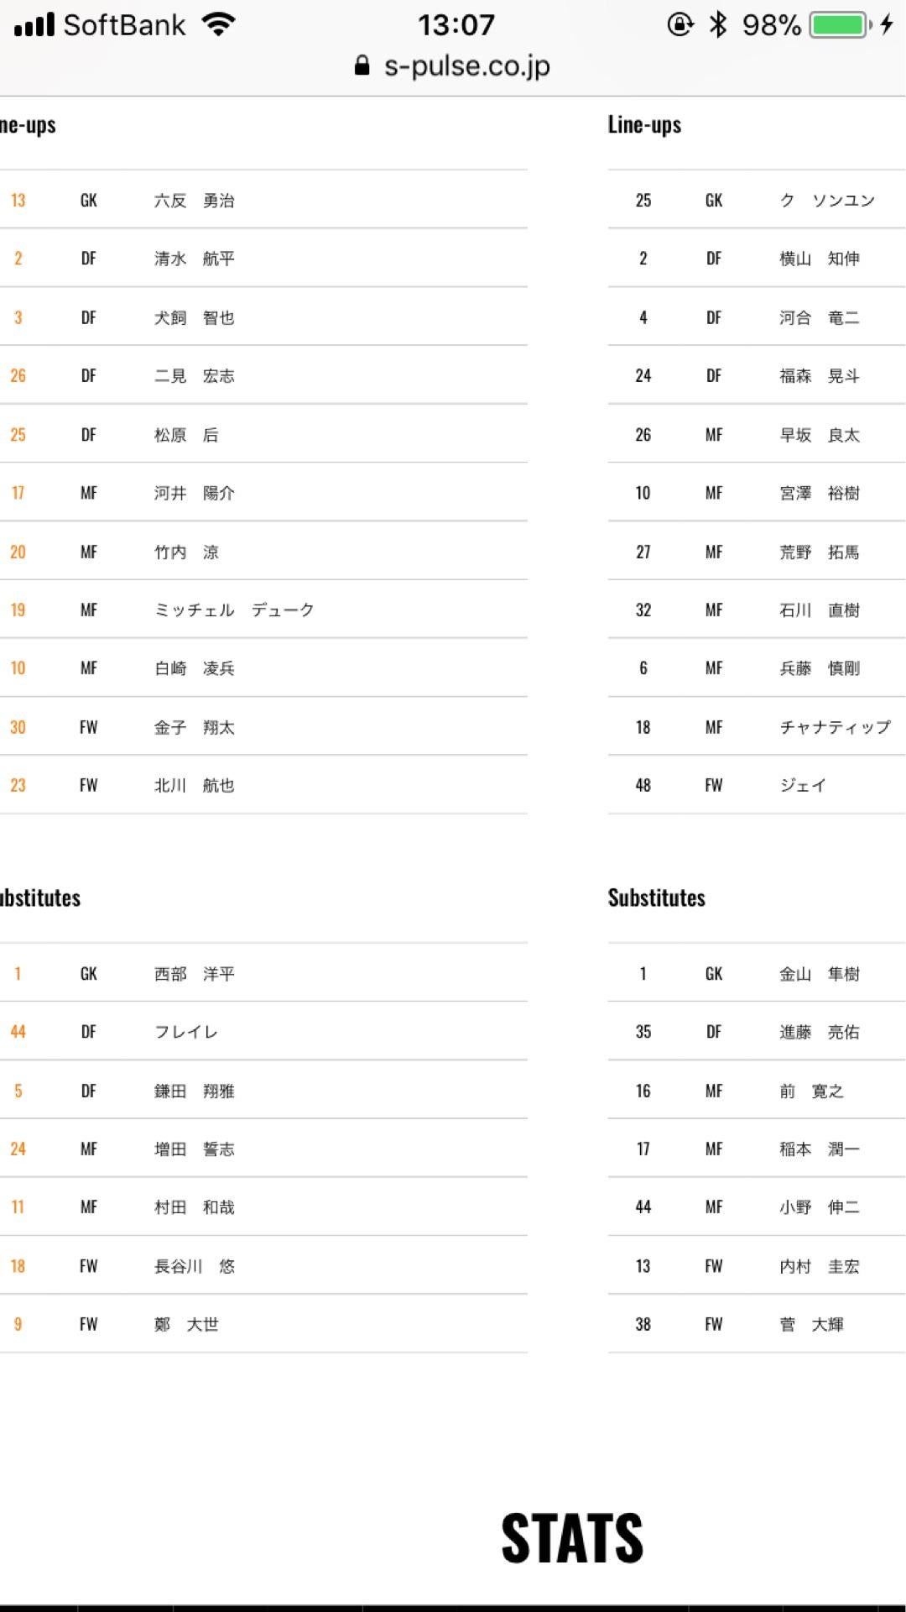The height and width of the screenshot is (1612, 906).
Task: Tap the 13:07 clock in status bar
Action: [456, 24]
